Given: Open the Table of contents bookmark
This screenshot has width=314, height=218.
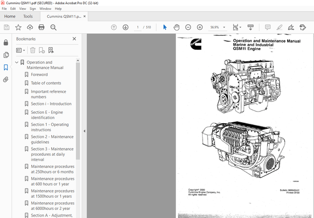Looking at the screenshot, I should coord(46,83).
